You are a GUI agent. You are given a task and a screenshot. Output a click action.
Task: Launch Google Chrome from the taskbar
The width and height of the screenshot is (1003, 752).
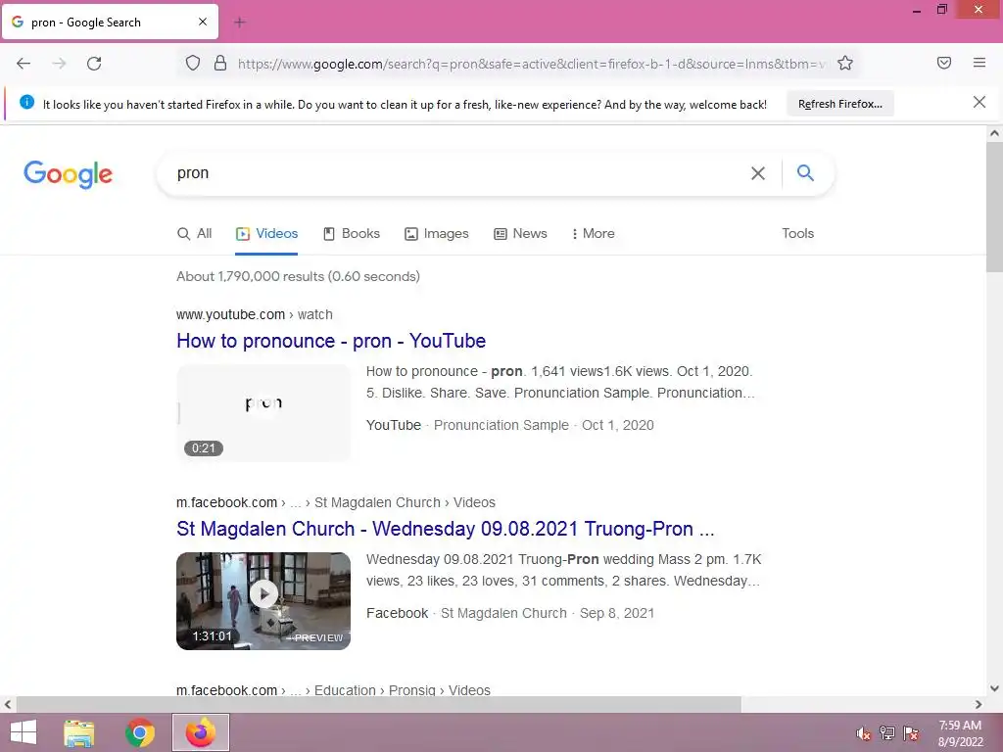point(140,732)
